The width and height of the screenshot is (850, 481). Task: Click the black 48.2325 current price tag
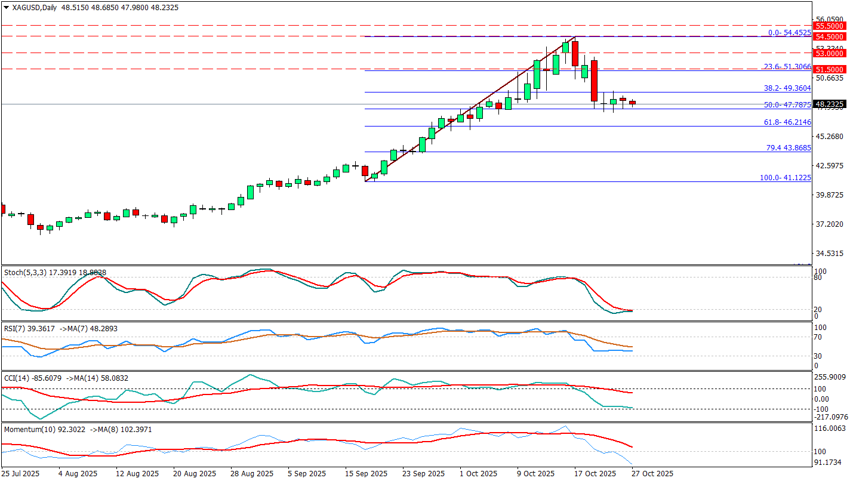pos(830,104)
